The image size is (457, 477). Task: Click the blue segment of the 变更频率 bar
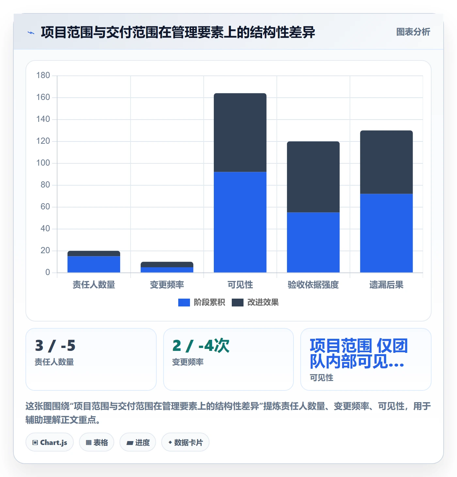pyautogui.click(x=167, y=270)
